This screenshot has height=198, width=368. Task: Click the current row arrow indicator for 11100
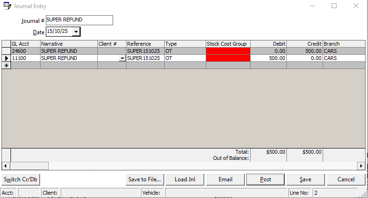click(x=6, y=58)
